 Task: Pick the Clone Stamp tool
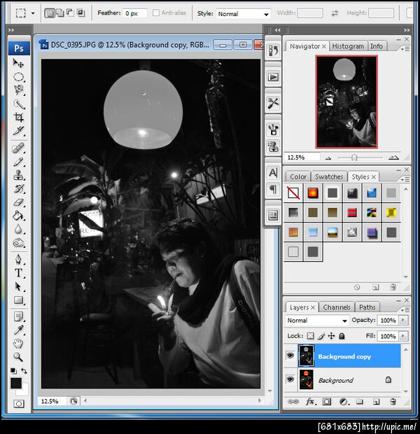19,175
